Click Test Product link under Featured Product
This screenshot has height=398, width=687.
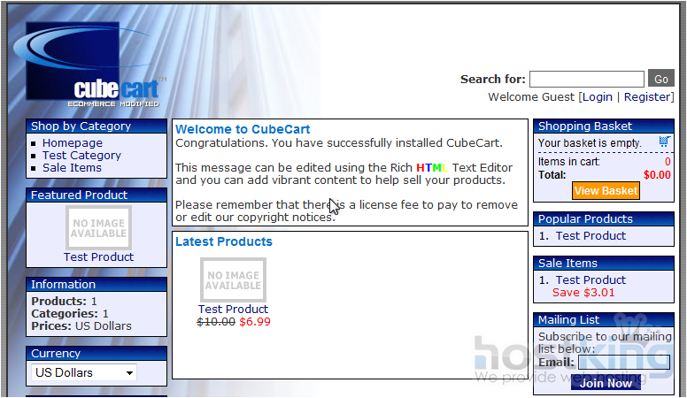click(x=98, y=256)
